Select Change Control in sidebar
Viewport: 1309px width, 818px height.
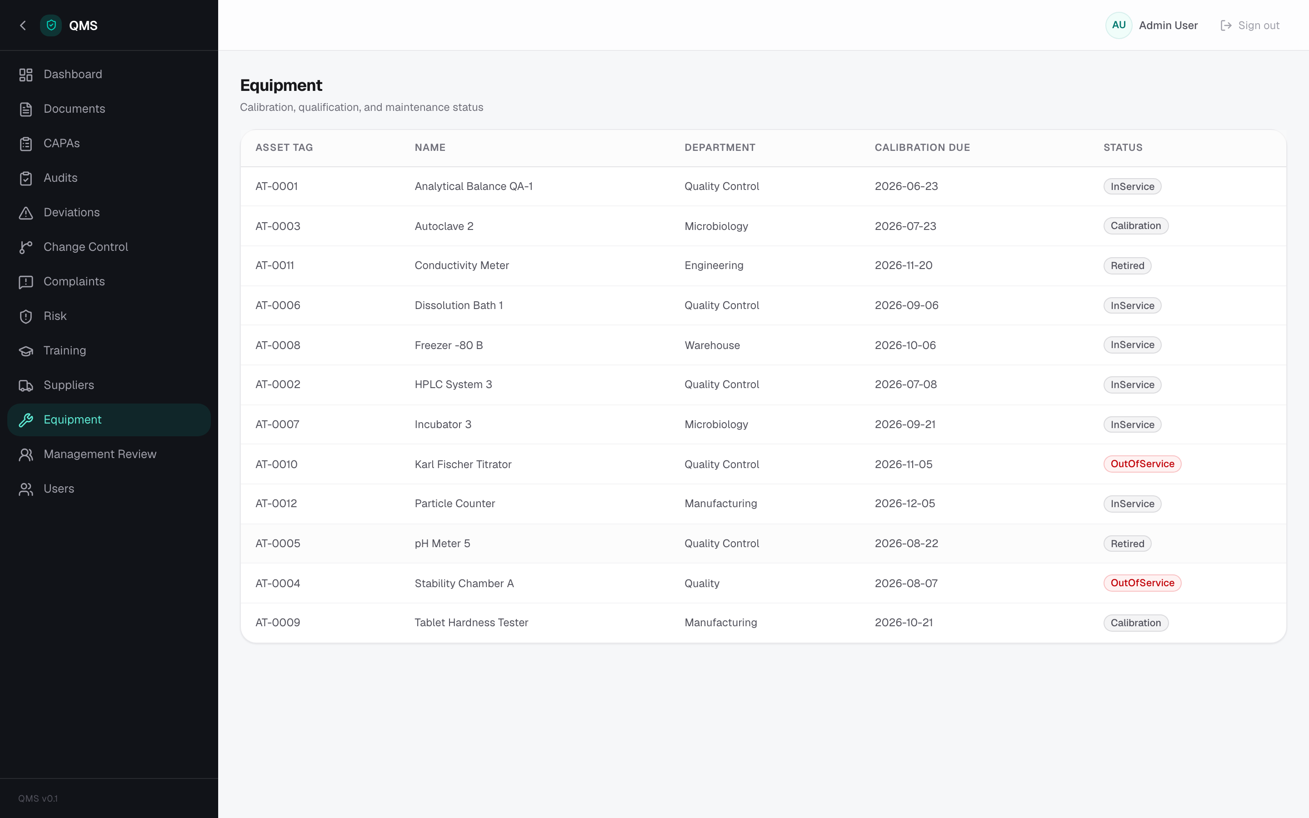[x=85, y=247]
